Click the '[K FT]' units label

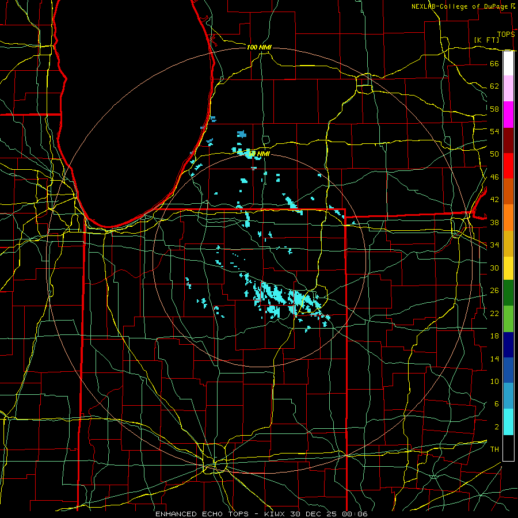tap(486, 40)
